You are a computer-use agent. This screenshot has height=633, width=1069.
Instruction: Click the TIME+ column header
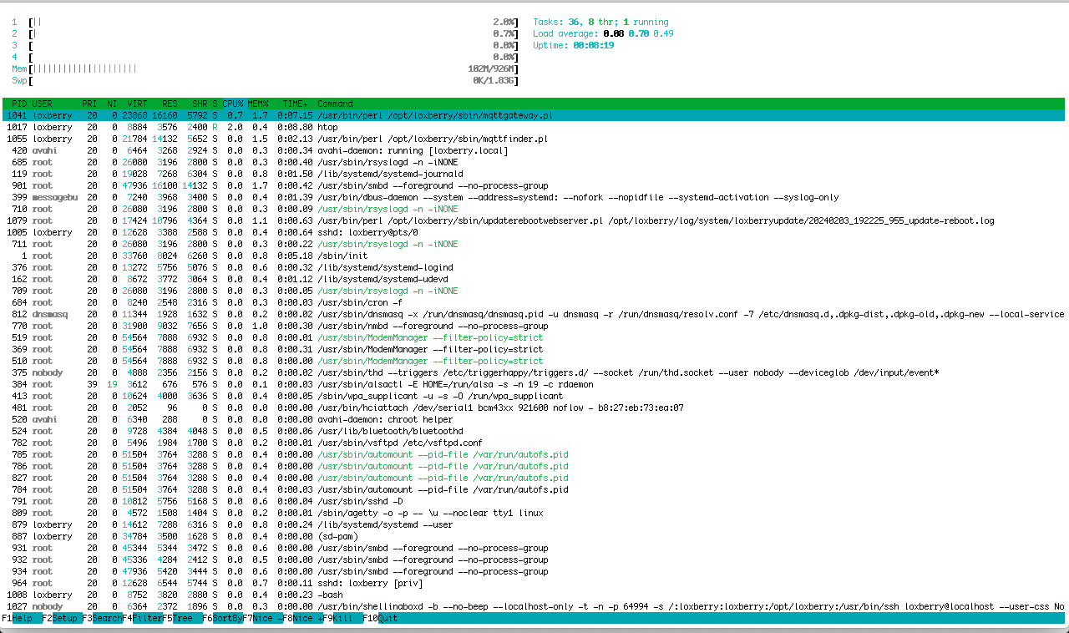295,104
